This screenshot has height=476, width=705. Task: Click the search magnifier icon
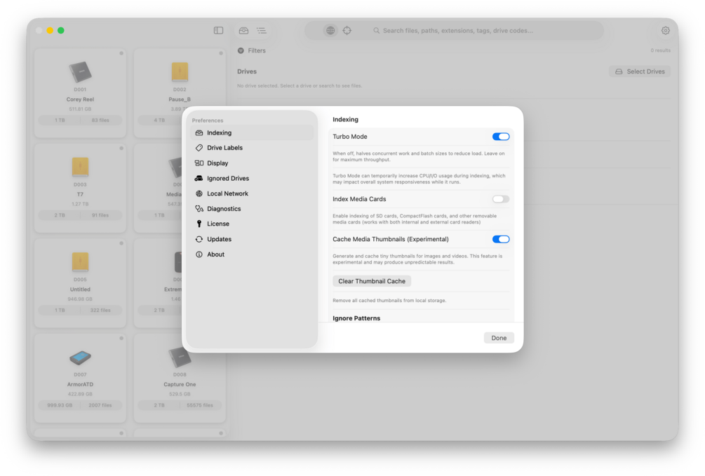tap(376, 31)
